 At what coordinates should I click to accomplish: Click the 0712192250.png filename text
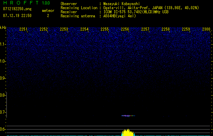click(17, 9)
